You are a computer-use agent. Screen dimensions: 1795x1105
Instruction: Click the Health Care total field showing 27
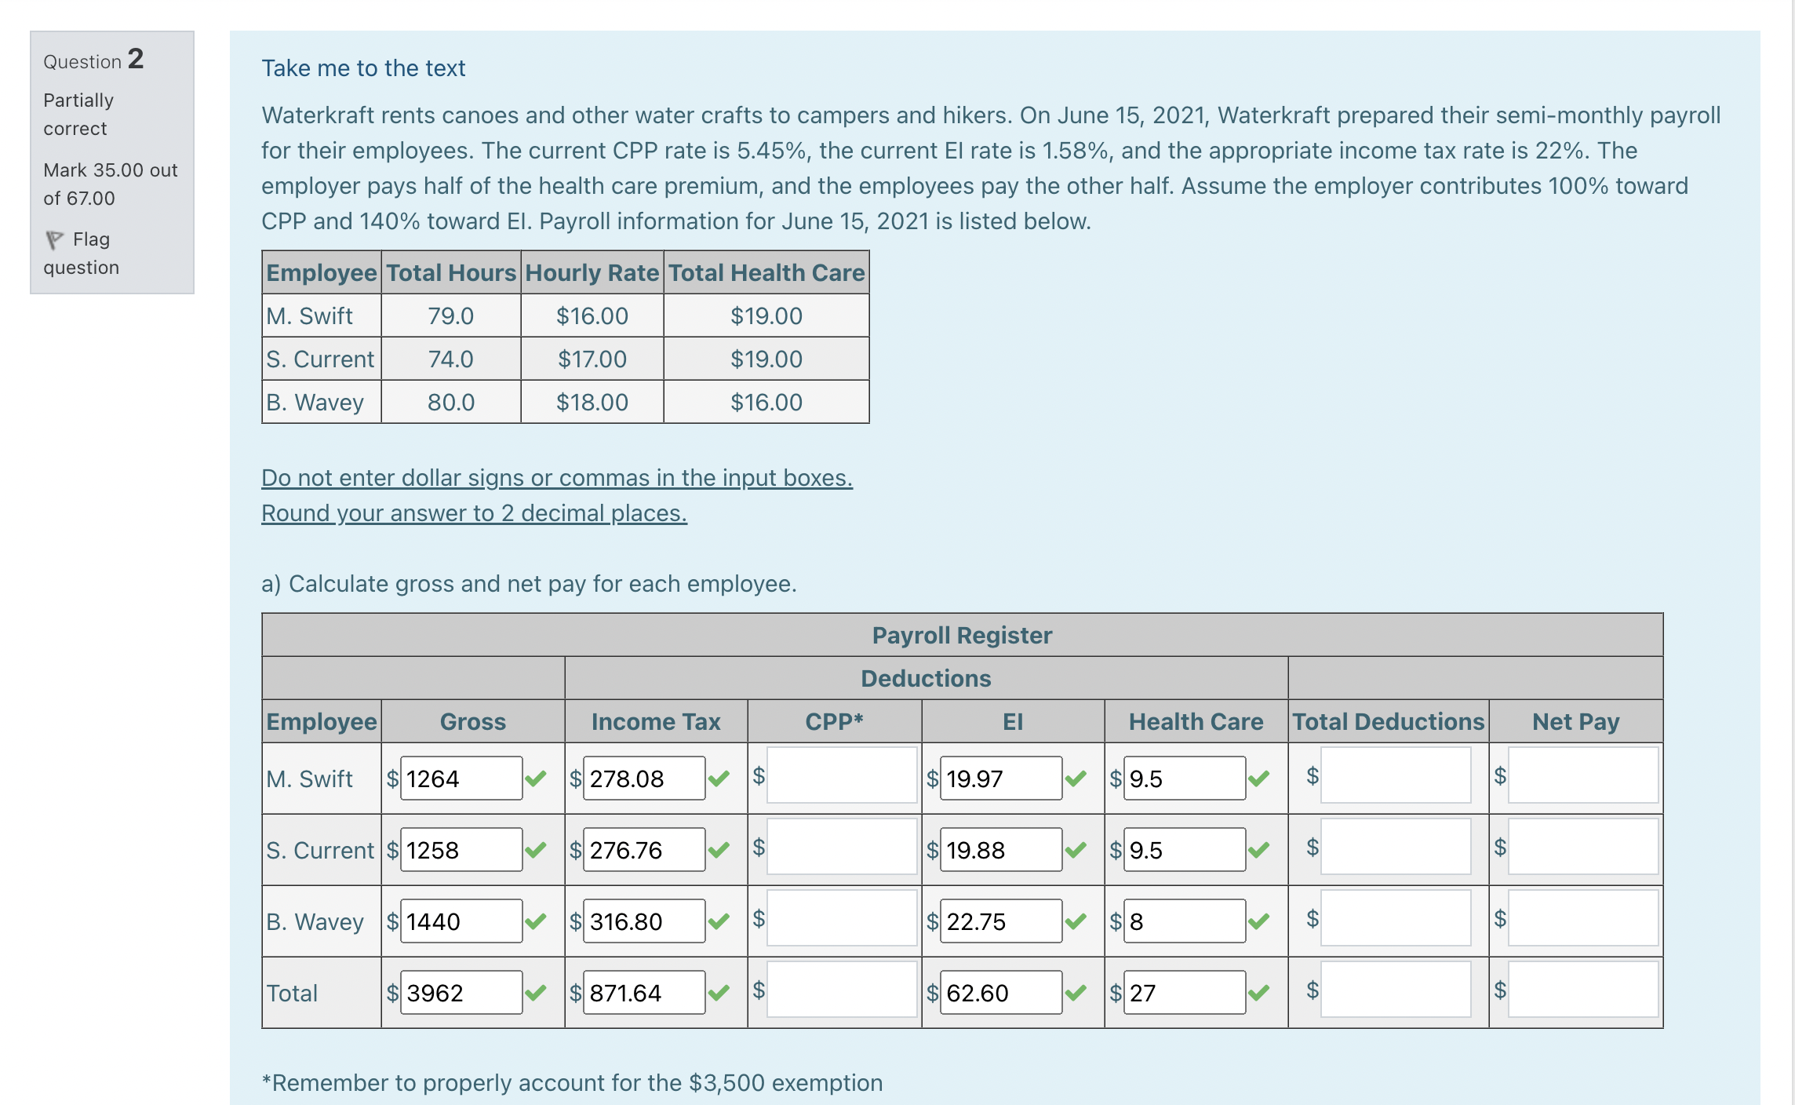click(1184, 993)
